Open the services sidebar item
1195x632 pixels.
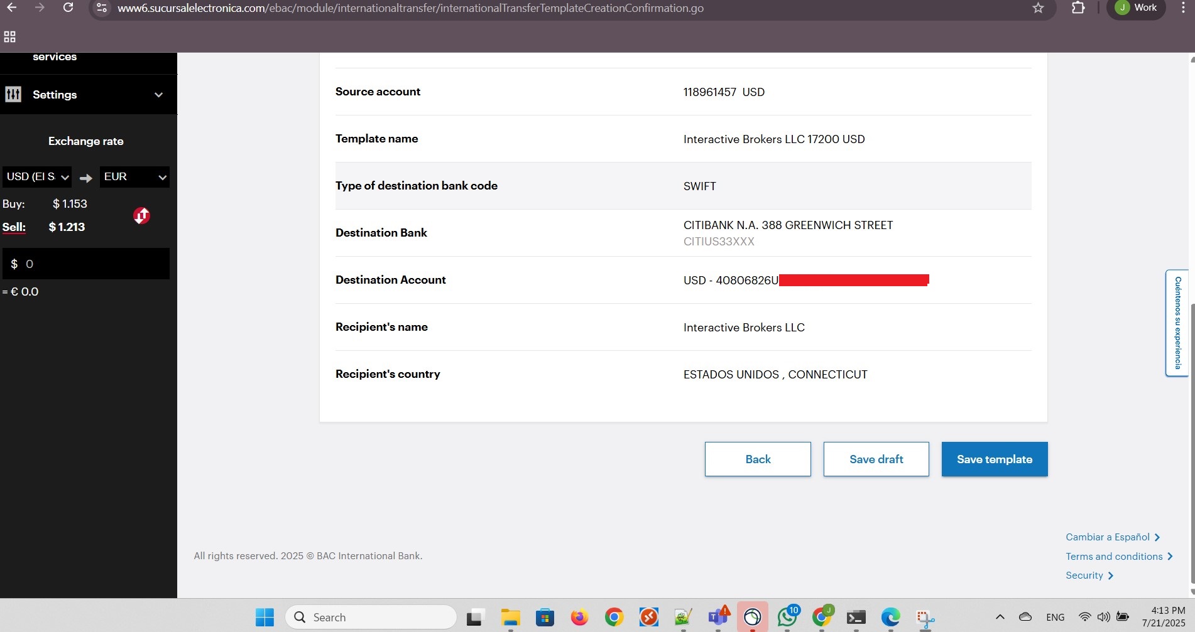point(55,57)
